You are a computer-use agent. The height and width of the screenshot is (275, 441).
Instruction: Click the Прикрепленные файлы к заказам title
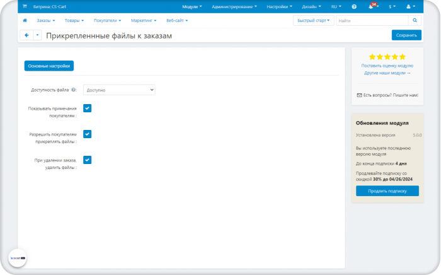tap(109, 36)
